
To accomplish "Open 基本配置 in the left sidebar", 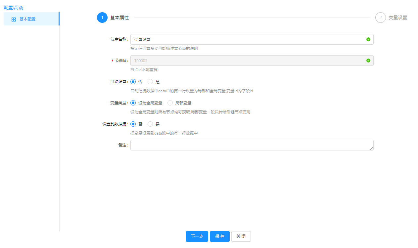I will 27,19.
